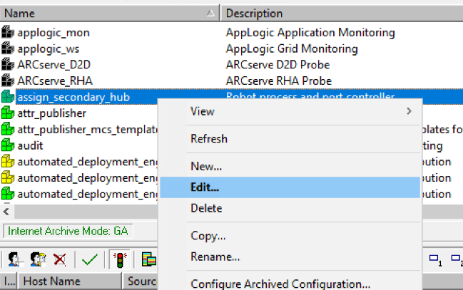Click the green audit package icon
The width and height of the screenshot is (463, 290).
pos(8,145)
